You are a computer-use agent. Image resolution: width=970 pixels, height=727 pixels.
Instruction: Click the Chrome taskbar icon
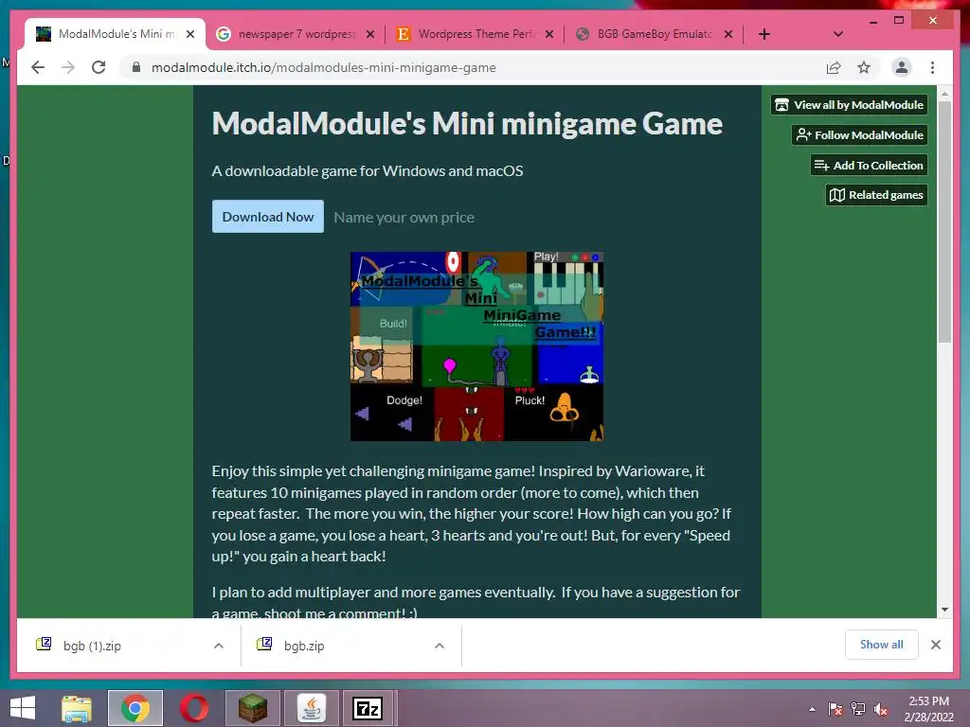pos(135,708)
